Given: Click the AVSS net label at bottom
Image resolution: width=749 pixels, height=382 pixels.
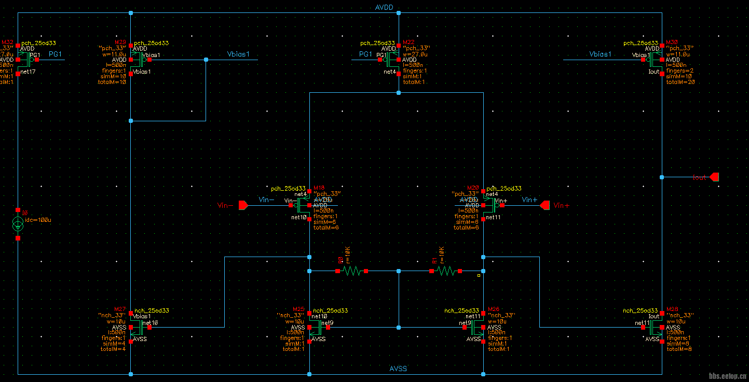Looking at the screenshot, I should click(x=398, y=369).
